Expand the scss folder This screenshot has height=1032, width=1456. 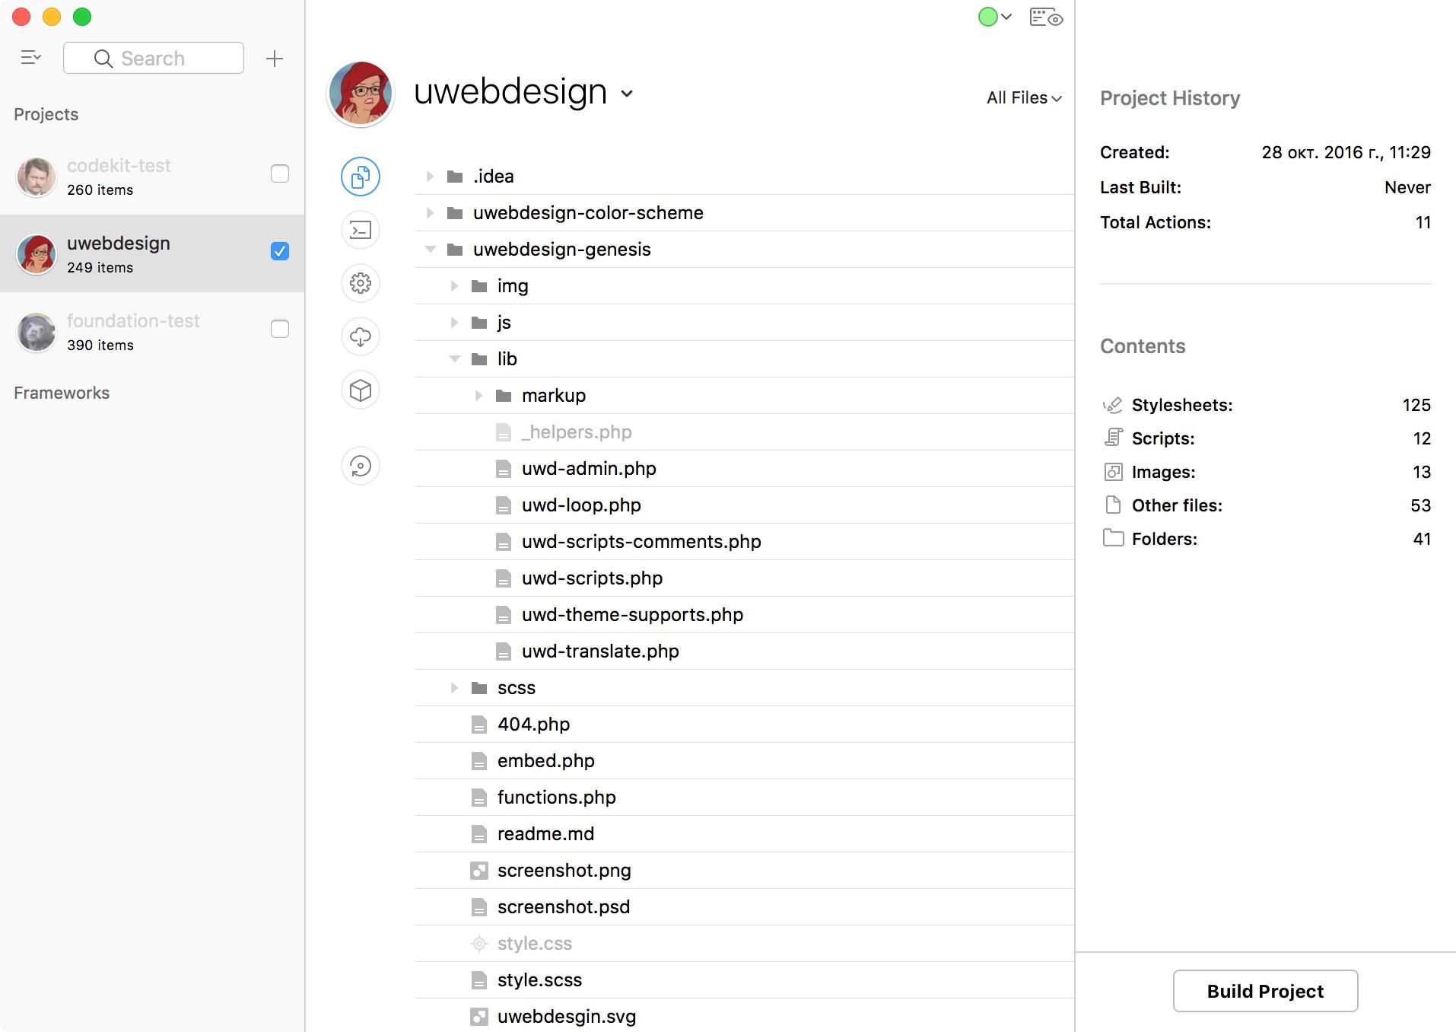click(x=455, y=687)
